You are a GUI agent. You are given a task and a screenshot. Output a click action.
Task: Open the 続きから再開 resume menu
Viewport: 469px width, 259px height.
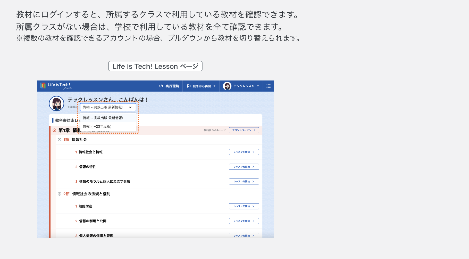(x=201, y=86)
